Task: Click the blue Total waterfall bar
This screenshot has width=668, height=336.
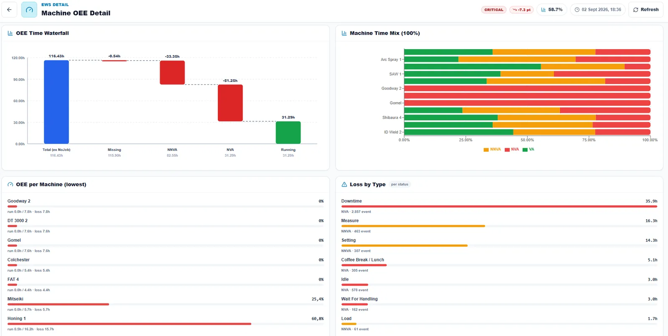Action: (56, 102)
